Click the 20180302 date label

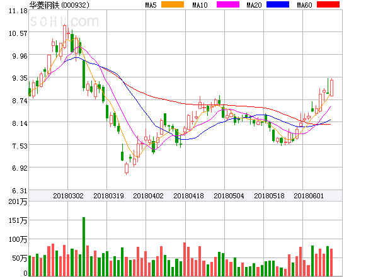pyautogui.click(x=68, y=196)
